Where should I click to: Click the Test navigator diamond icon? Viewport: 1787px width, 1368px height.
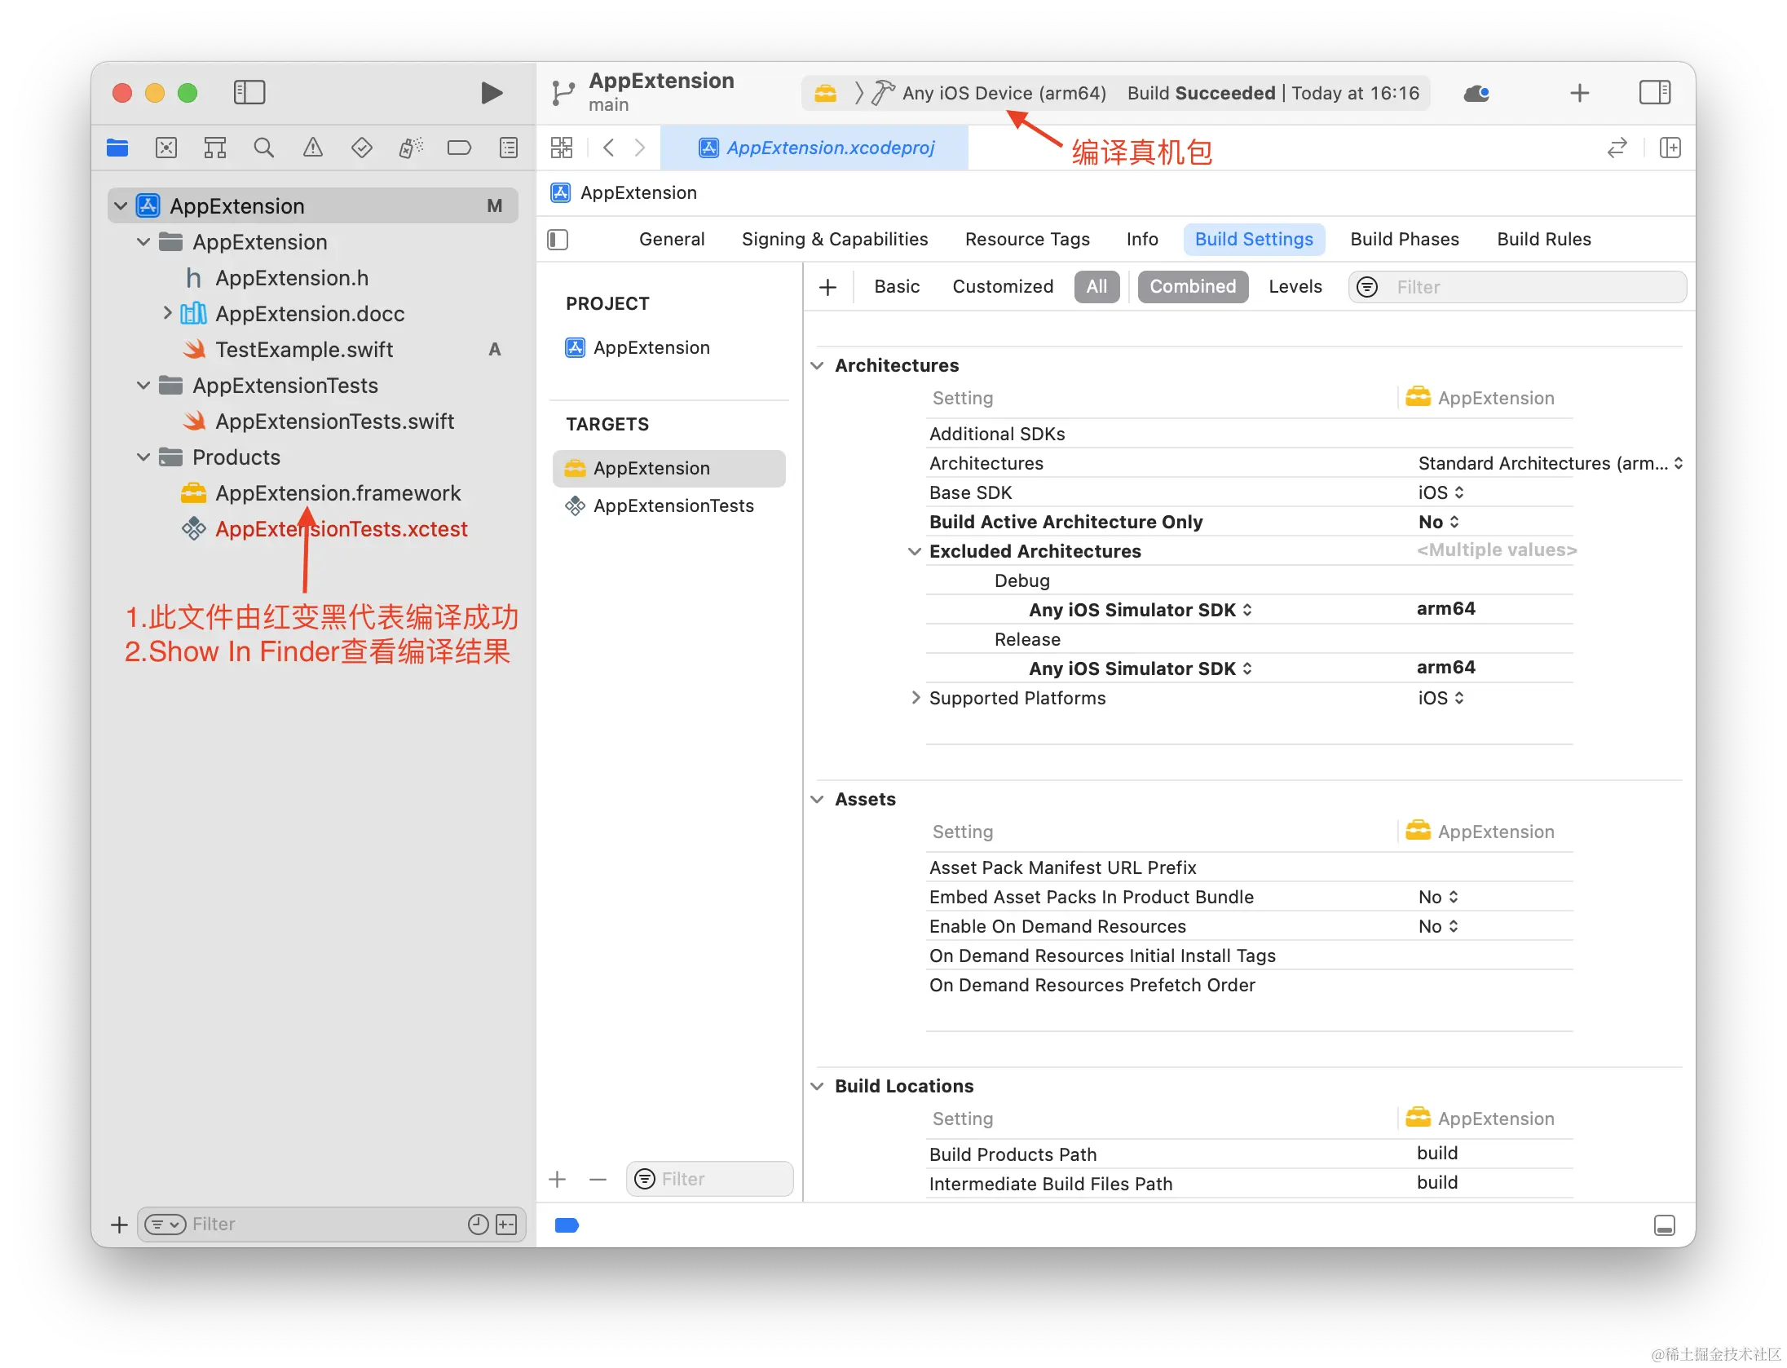pyautogui.click(x=361, y=148)
